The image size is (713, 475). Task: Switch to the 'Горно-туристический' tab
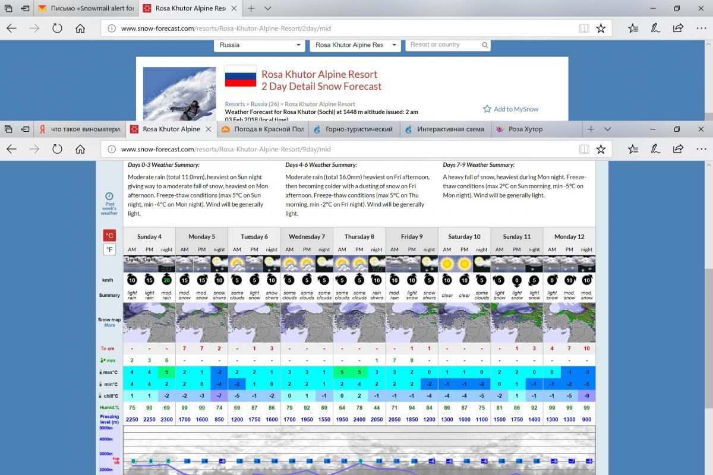coord(354,129)
